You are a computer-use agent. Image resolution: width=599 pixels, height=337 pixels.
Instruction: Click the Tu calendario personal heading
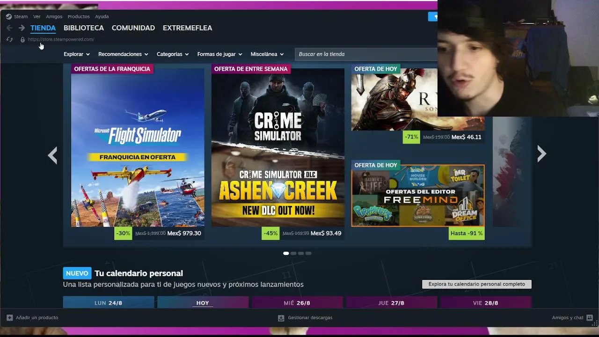139,273
